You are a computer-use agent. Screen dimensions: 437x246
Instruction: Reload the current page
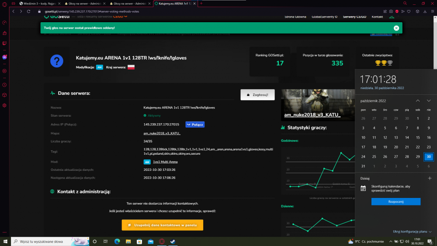coord(28,11)
